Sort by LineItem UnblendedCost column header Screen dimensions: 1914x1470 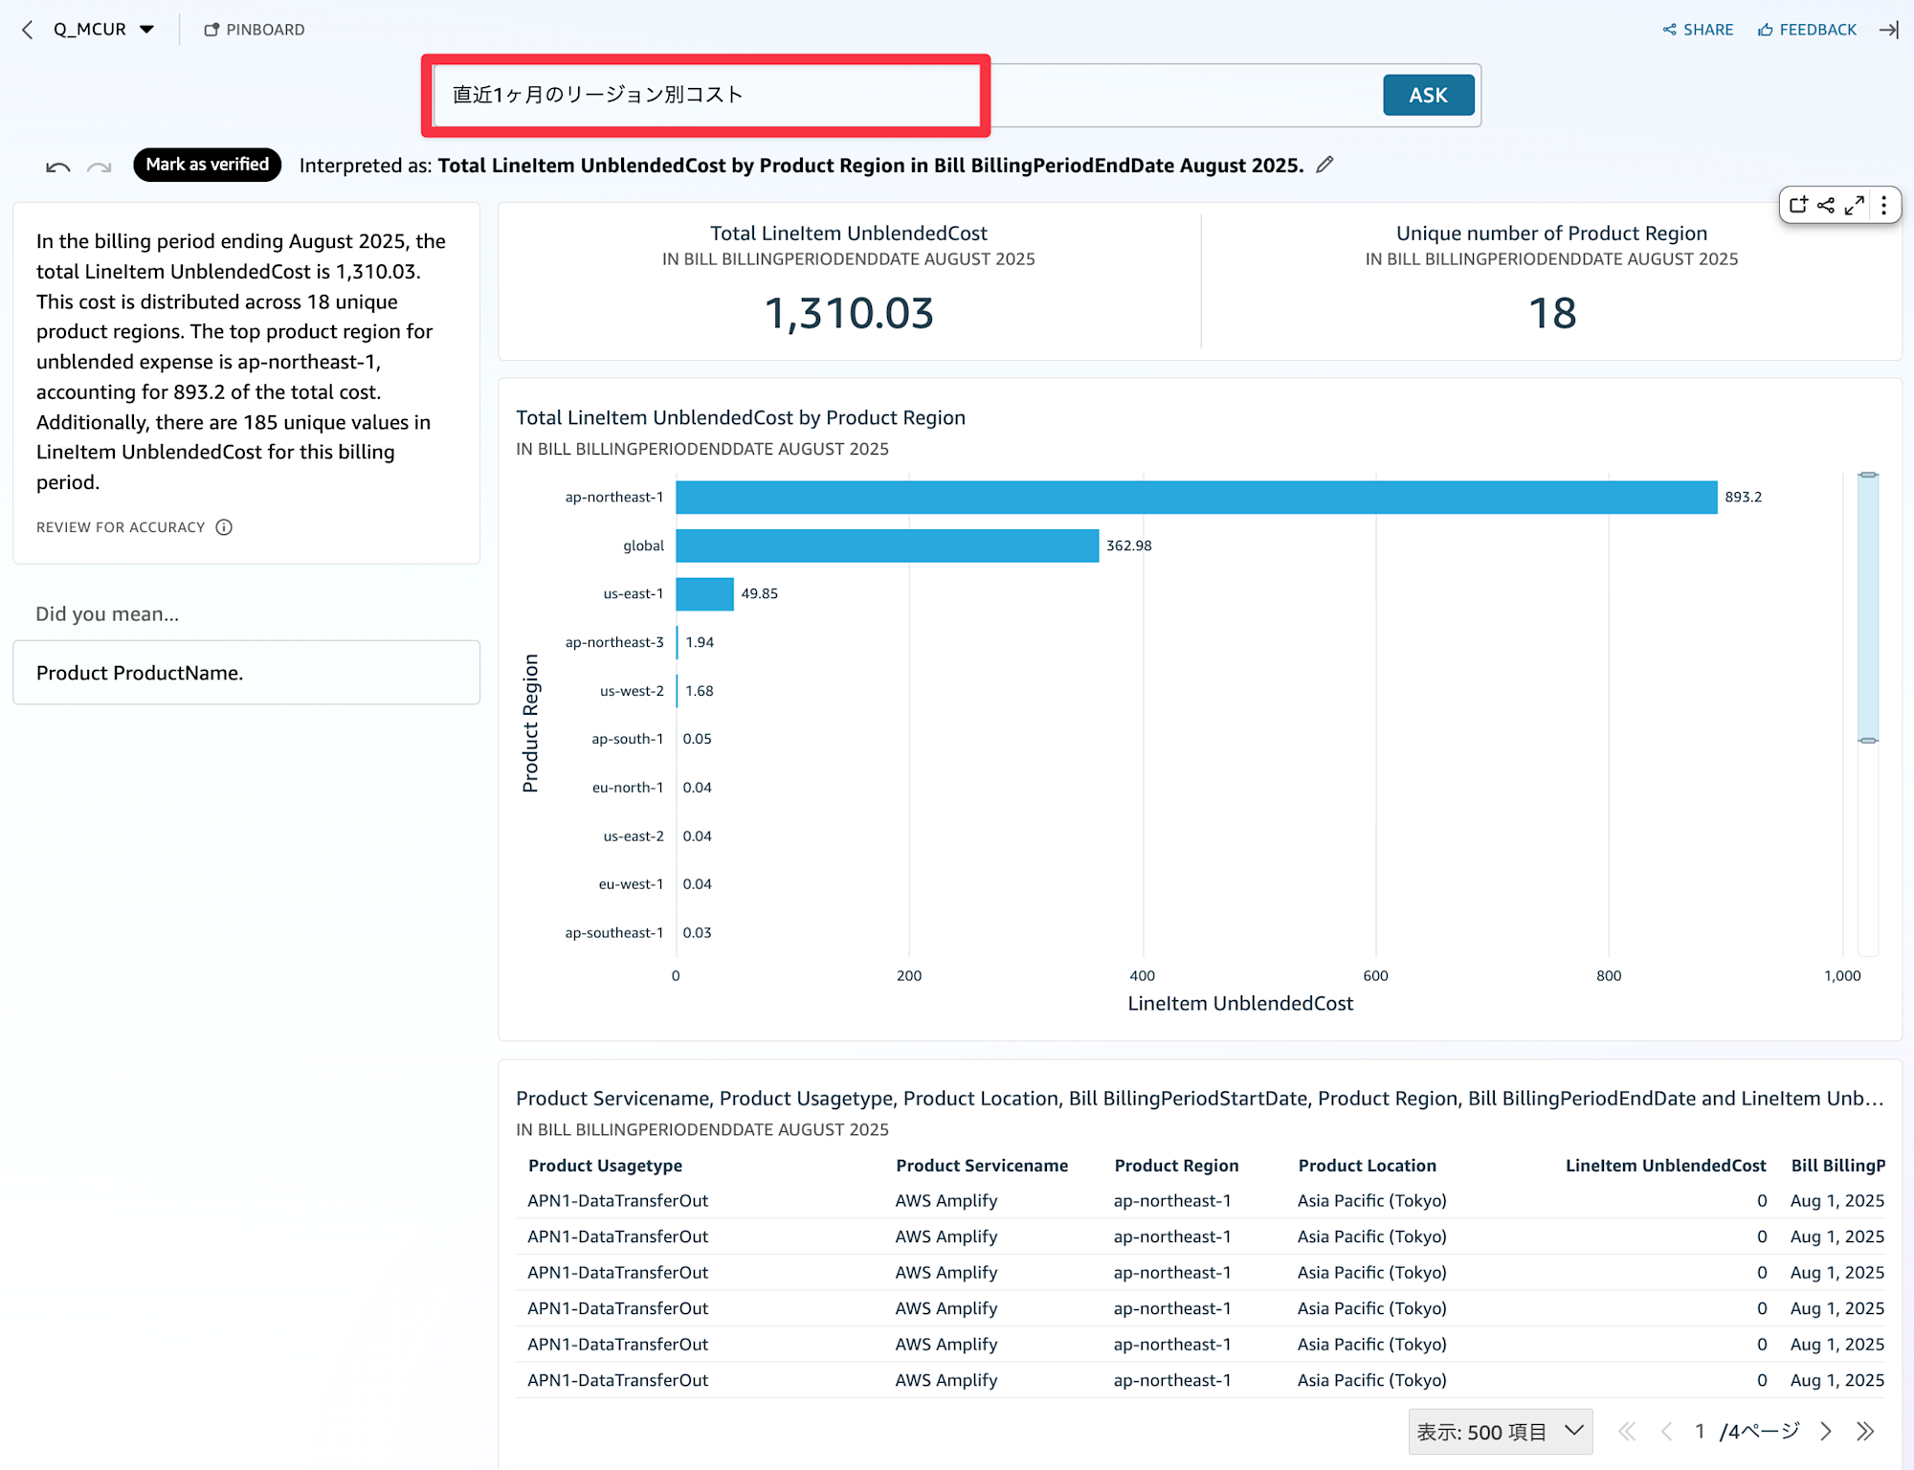coord(1665,1166)
